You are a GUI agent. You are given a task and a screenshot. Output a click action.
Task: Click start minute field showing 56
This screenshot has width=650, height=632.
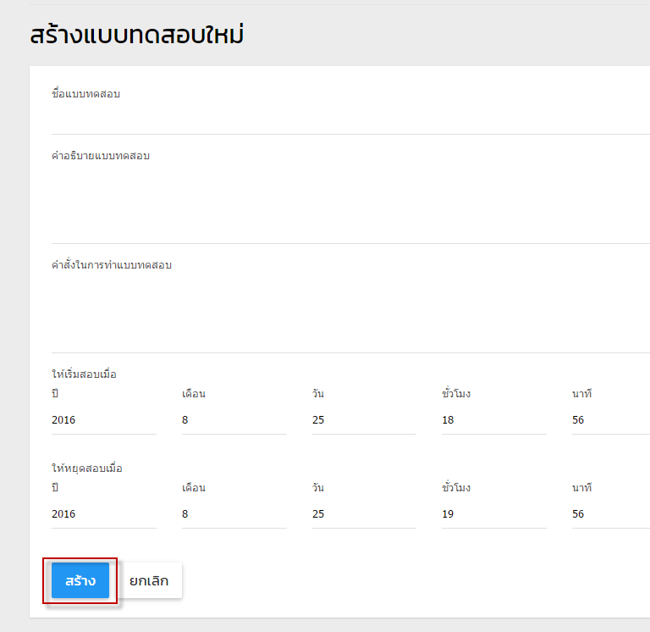pyautogui.click(x=611, y=420)
